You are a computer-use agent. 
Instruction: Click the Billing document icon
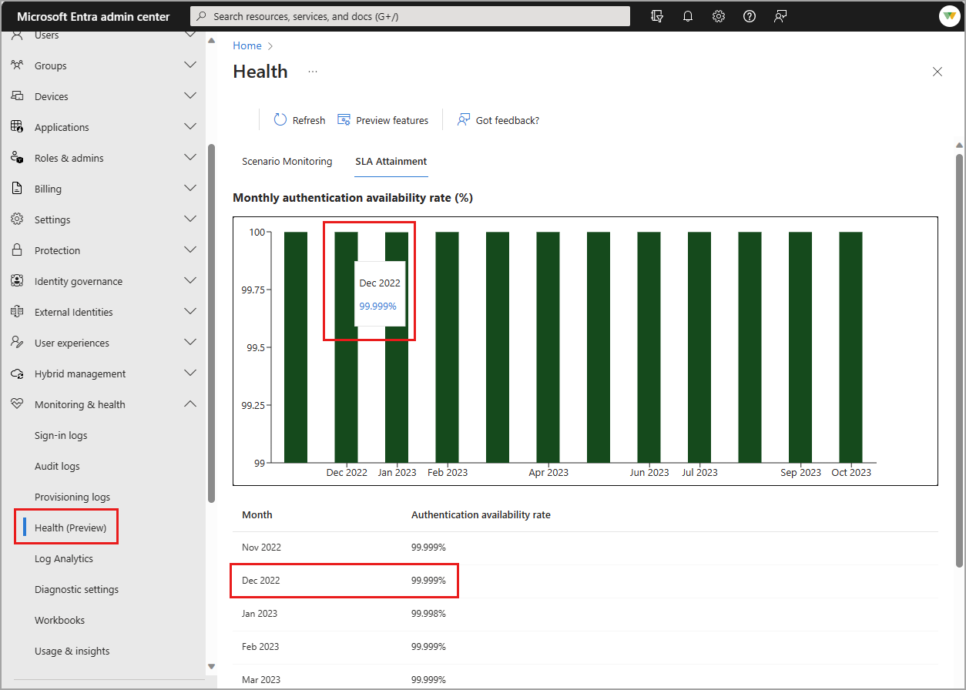pos(16,188)
